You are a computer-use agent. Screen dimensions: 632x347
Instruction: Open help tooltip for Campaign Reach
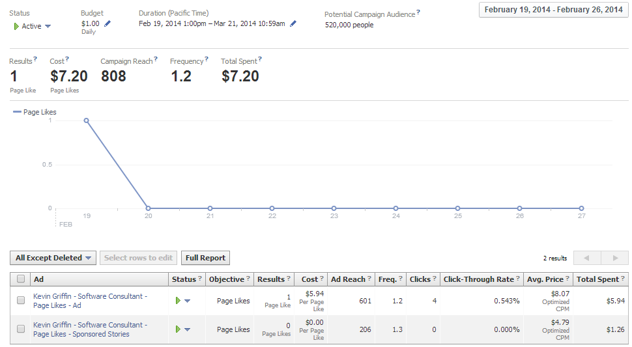click(156, 60)
